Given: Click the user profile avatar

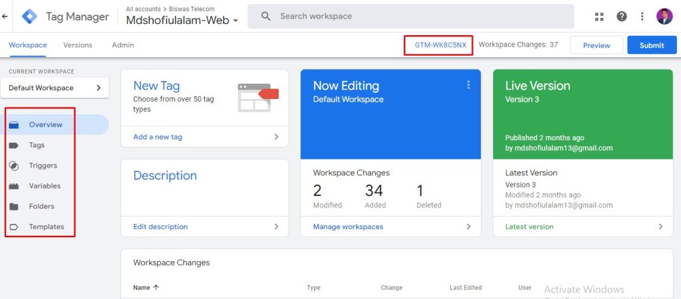Looking at the screenshot, I should click(x=664, y=17).
